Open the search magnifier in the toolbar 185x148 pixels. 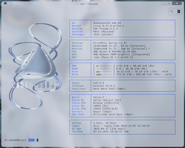coord(172,12)
